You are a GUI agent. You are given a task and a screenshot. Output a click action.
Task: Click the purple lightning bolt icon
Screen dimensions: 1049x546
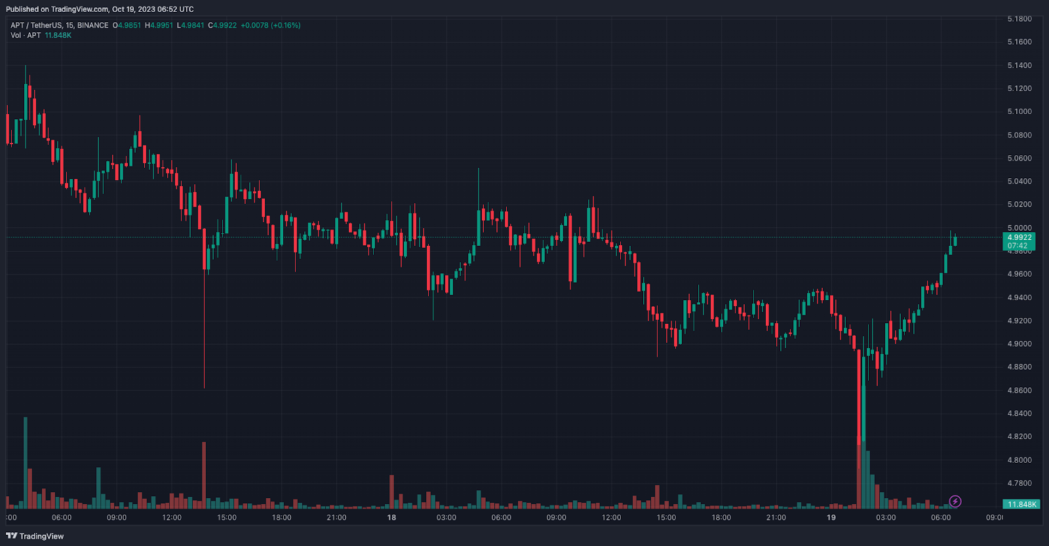tap(955, 501)
